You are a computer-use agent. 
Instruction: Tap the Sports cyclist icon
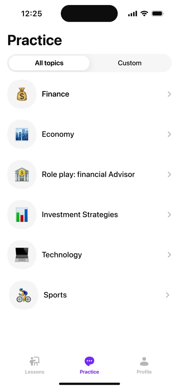click(24, 295)
